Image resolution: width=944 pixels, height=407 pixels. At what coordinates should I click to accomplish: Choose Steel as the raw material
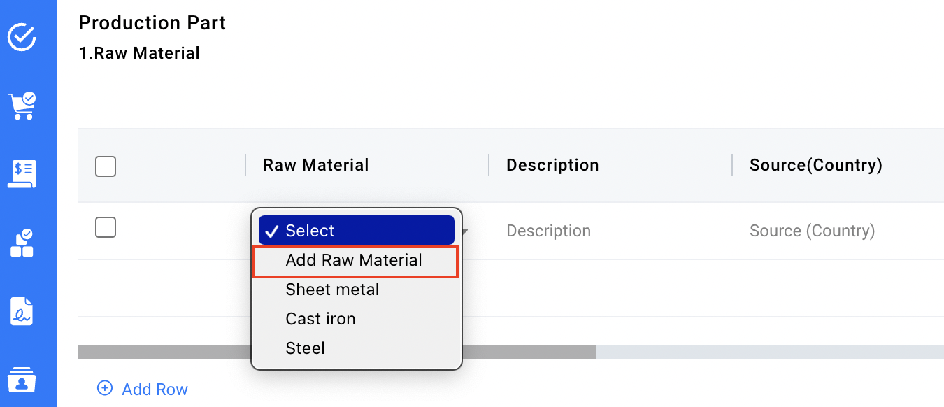[305, 348]
